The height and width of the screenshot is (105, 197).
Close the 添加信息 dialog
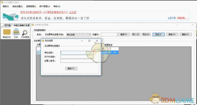[x=97, y=40]
